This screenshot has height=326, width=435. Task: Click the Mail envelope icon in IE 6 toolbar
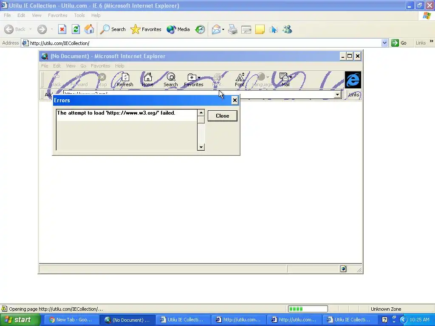tap(216, 29)
